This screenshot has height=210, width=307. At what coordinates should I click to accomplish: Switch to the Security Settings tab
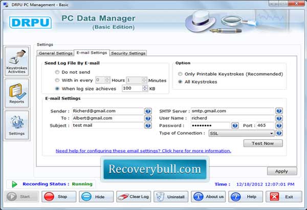(128, 53)
